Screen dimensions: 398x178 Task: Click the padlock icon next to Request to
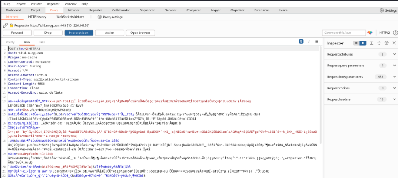(x=11, y=25)
